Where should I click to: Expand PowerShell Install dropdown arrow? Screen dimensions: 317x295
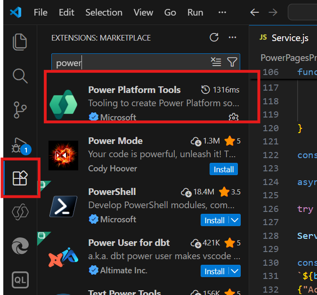click(x=235, y=220)
